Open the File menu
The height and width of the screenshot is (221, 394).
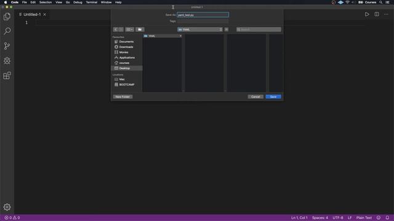pos(25,2)
